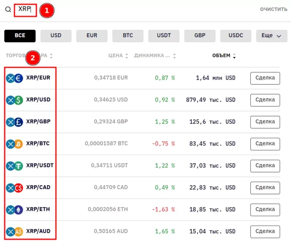Click the XRP/GBP pair coin icons
The image size is (291, 242).
(15, 122)
